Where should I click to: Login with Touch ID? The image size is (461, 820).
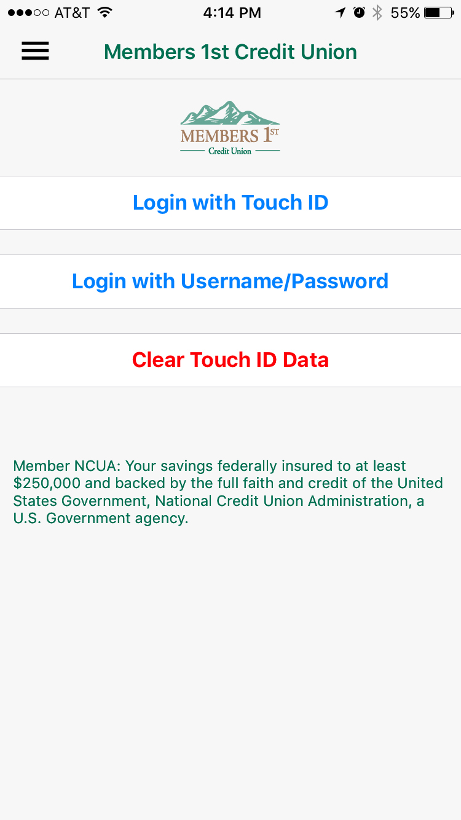[230, 203]
